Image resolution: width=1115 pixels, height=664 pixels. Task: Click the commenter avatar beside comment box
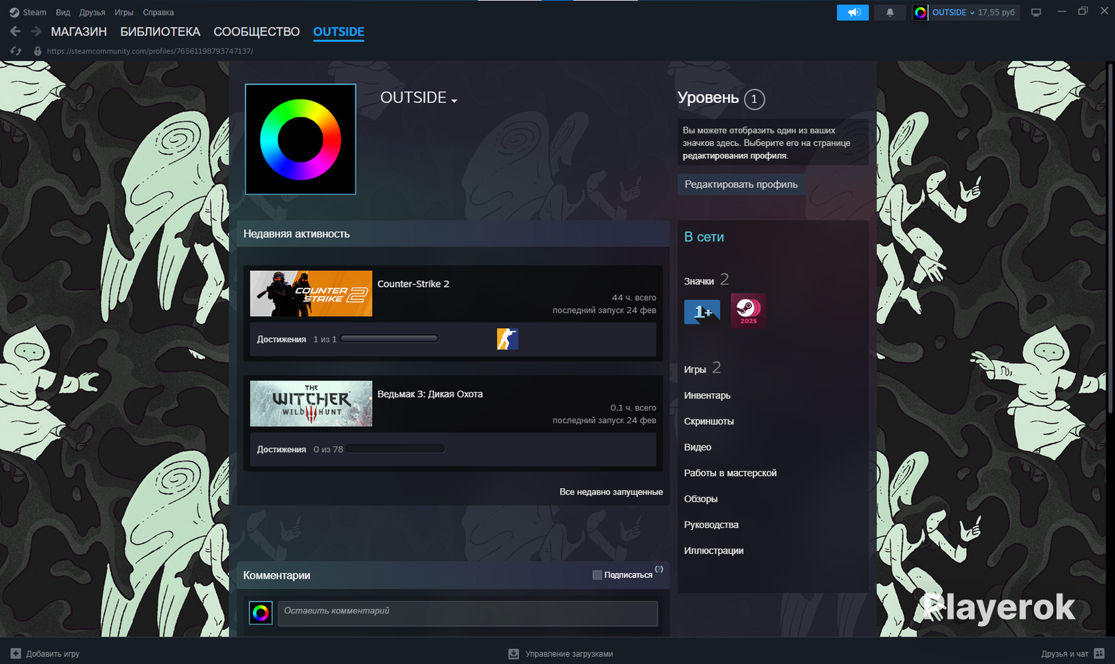[x=260, y=613]
